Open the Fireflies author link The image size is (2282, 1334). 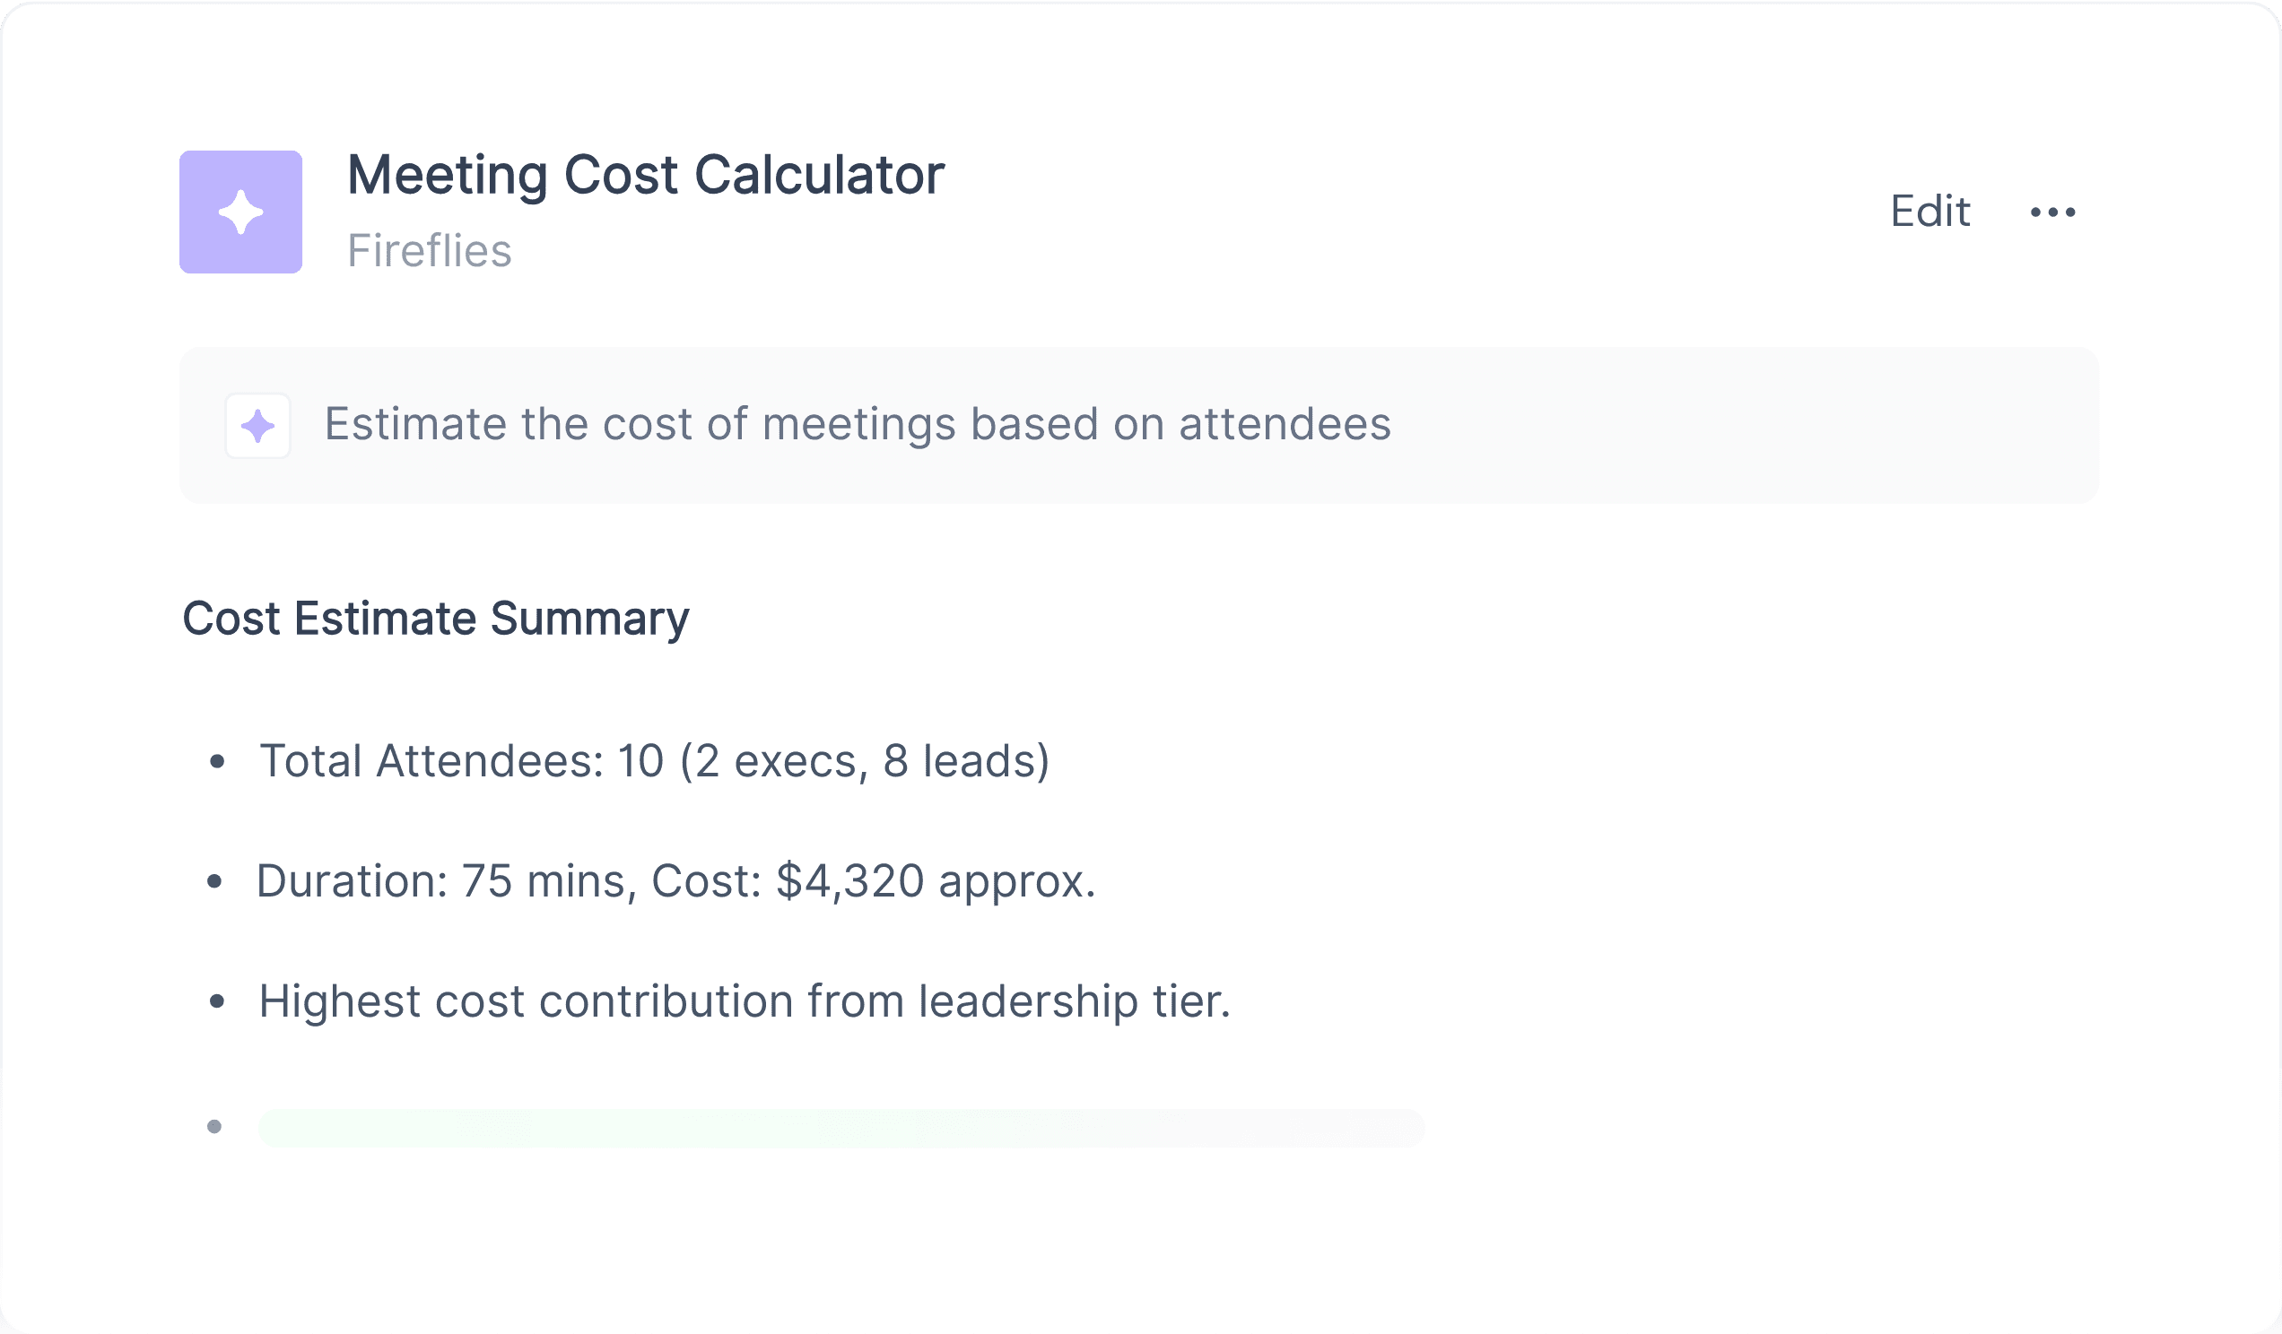point(431,251)
